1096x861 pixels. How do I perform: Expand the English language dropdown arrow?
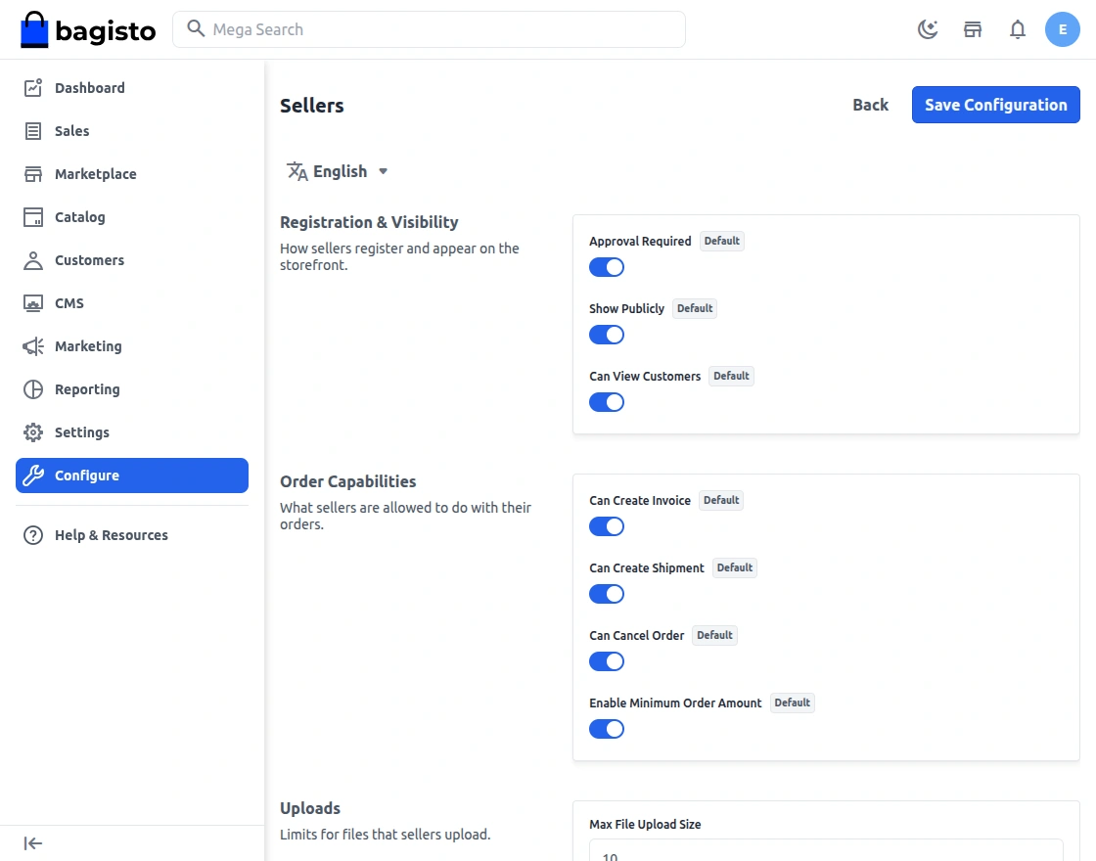pos(383,171)
